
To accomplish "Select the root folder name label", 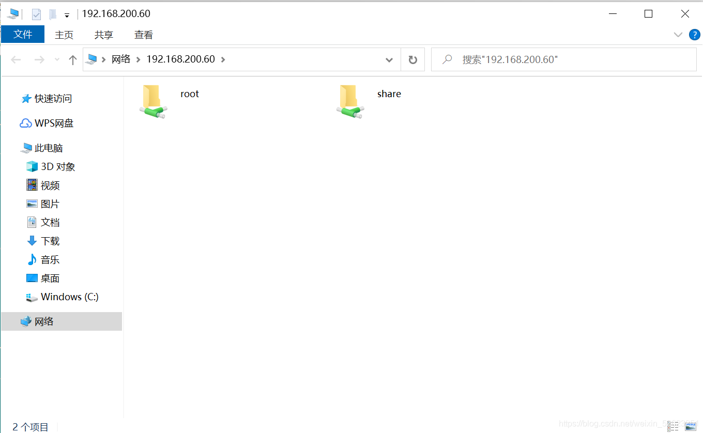I will point(190,94).
